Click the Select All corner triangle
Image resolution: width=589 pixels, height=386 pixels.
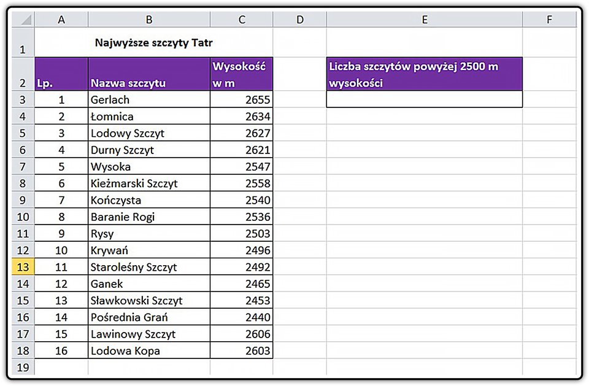click(x=23, y=20)
